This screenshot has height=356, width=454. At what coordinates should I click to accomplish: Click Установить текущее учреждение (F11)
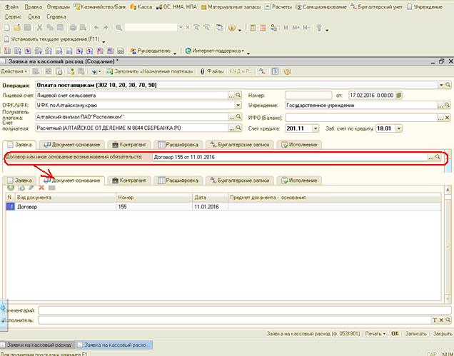[x=52, y=39]
